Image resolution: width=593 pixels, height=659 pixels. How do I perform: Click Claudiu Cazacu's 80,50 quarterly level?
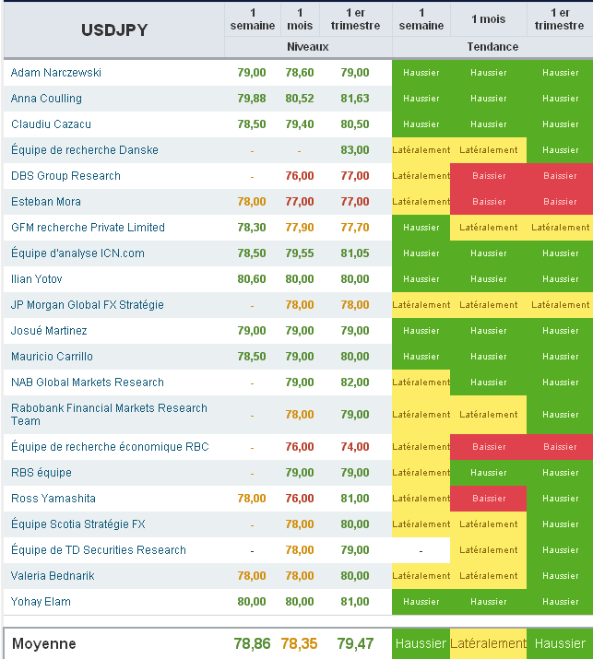click(355, 124)
